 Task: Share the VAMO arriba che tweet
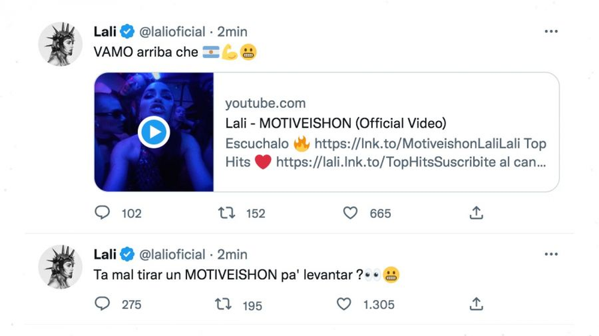pos(476,213)
